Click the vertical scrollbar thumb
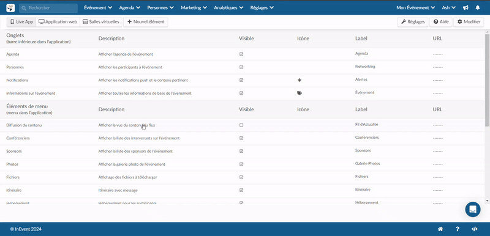Viewport: 490px width, 236px height. [x=487, y=80]
